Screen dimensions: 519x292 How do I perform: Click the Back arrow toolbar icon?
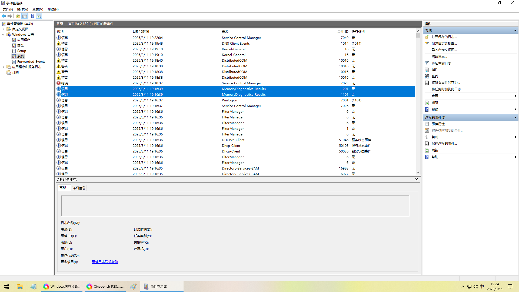coord(4,16)
